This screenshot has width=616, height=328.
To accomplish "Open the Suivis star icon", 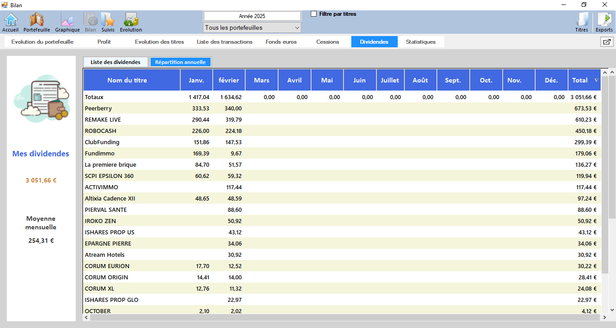I will pyautogui.click(x=108, y=22).
